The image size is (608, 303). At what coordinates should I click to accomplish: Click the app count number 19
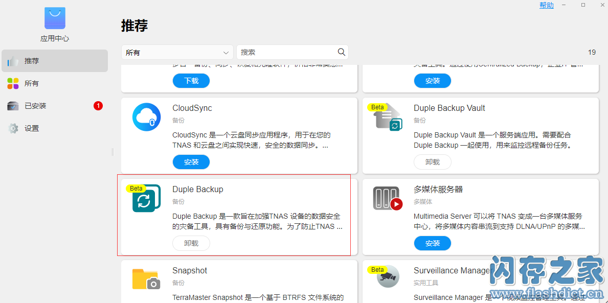(592, 52)
